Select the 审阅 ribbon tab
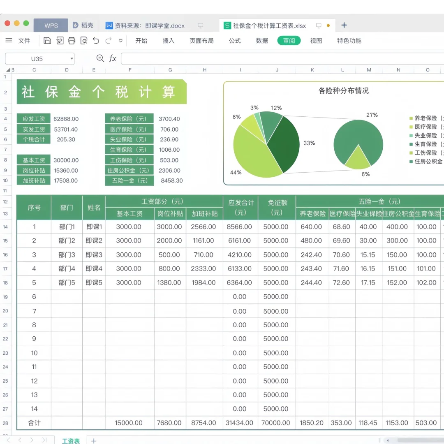Image resolution: width=444 pixels, height=444 pixels. pos(289,40)
